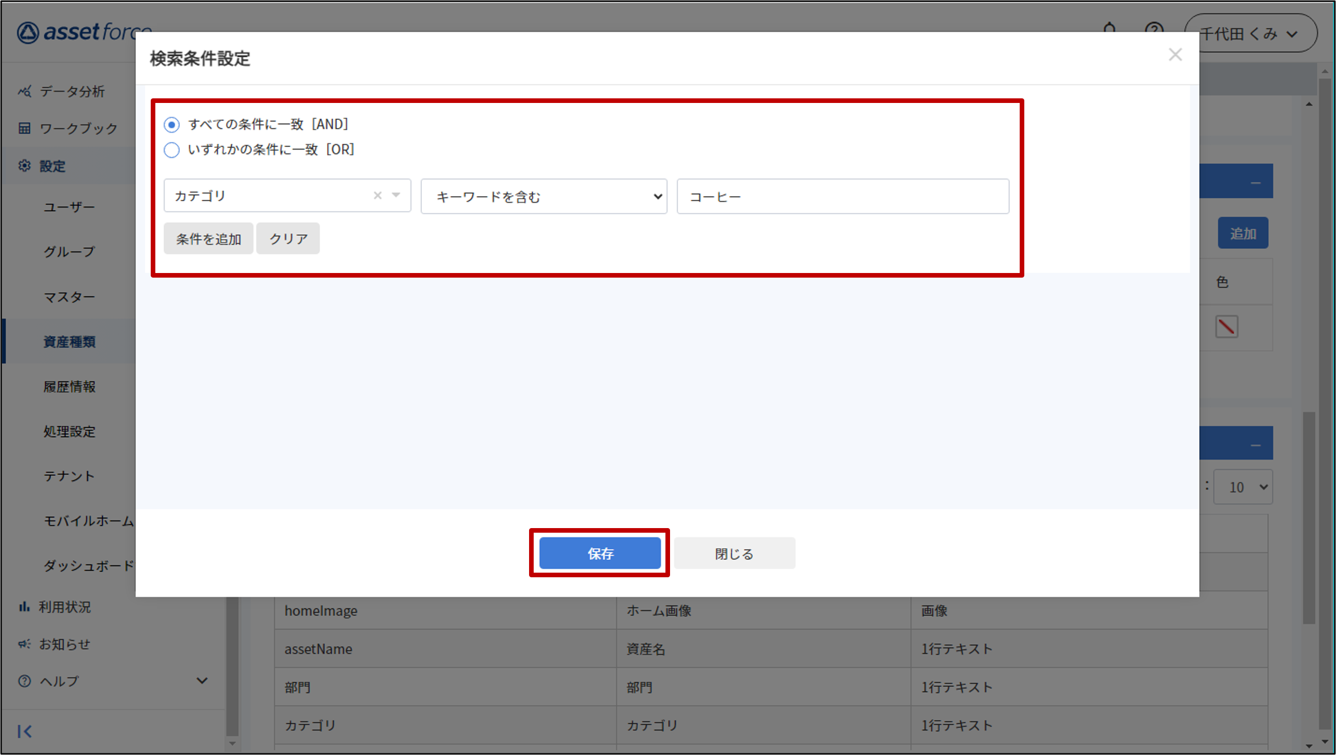Collapse the sidebar with arrow icon

(x=25, y=731)
